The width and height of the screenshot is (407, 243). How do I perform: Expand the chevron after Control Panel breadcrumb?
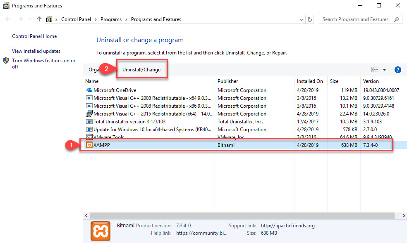click(x=96, y=20)
